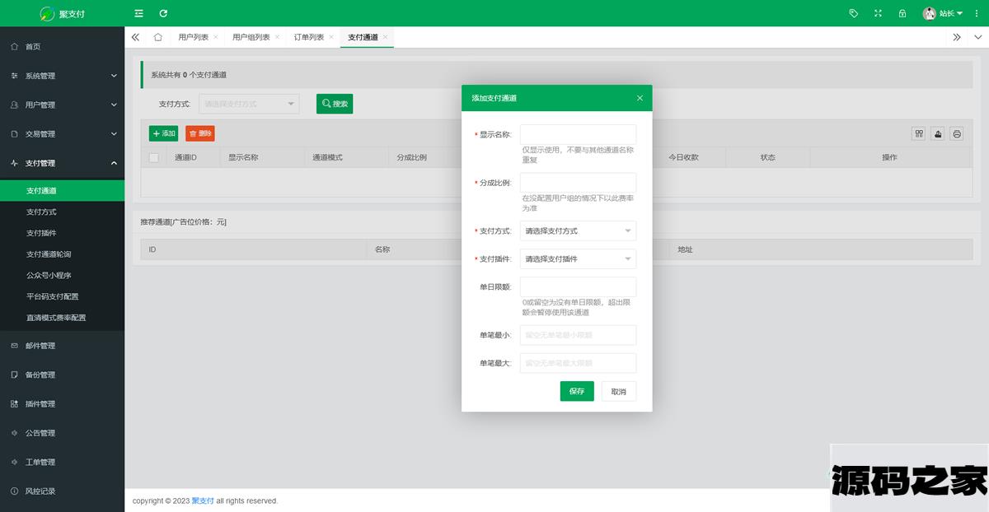Image resolution: width=989 pixels, height=512 pixels.
Task: Open 支付通道轮询 in the sidebar
Action: pyautogui.click(x=49, y=254)
